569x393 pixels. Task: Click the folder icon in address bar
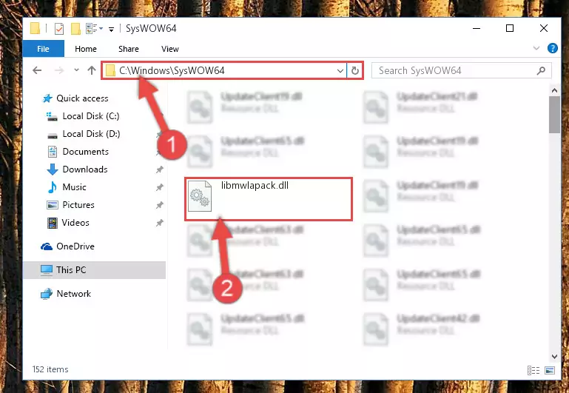pos(110,70)
